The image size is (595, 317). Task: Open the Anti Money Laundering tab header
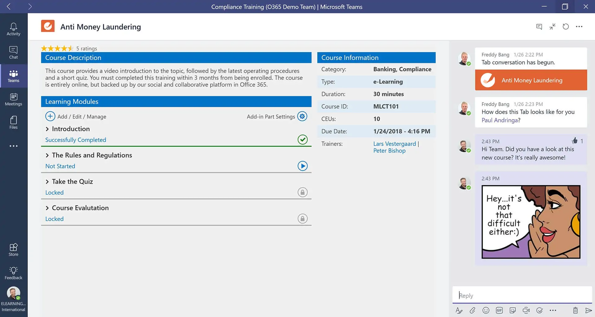[x=100, y=27]
